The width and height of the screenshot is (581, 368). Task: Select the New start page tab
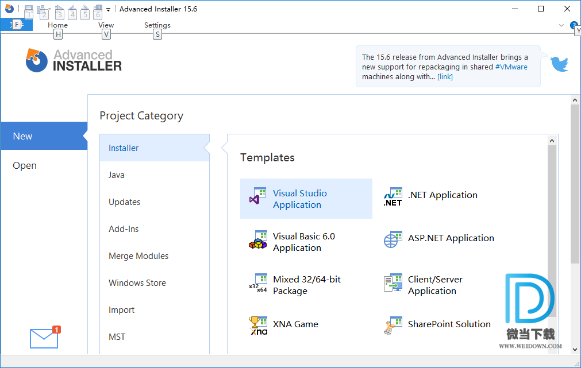[x=44, y=136]
